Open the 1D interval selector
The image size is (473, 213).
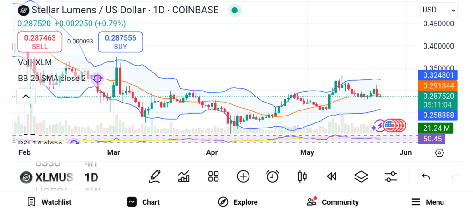tap(91, 177)
